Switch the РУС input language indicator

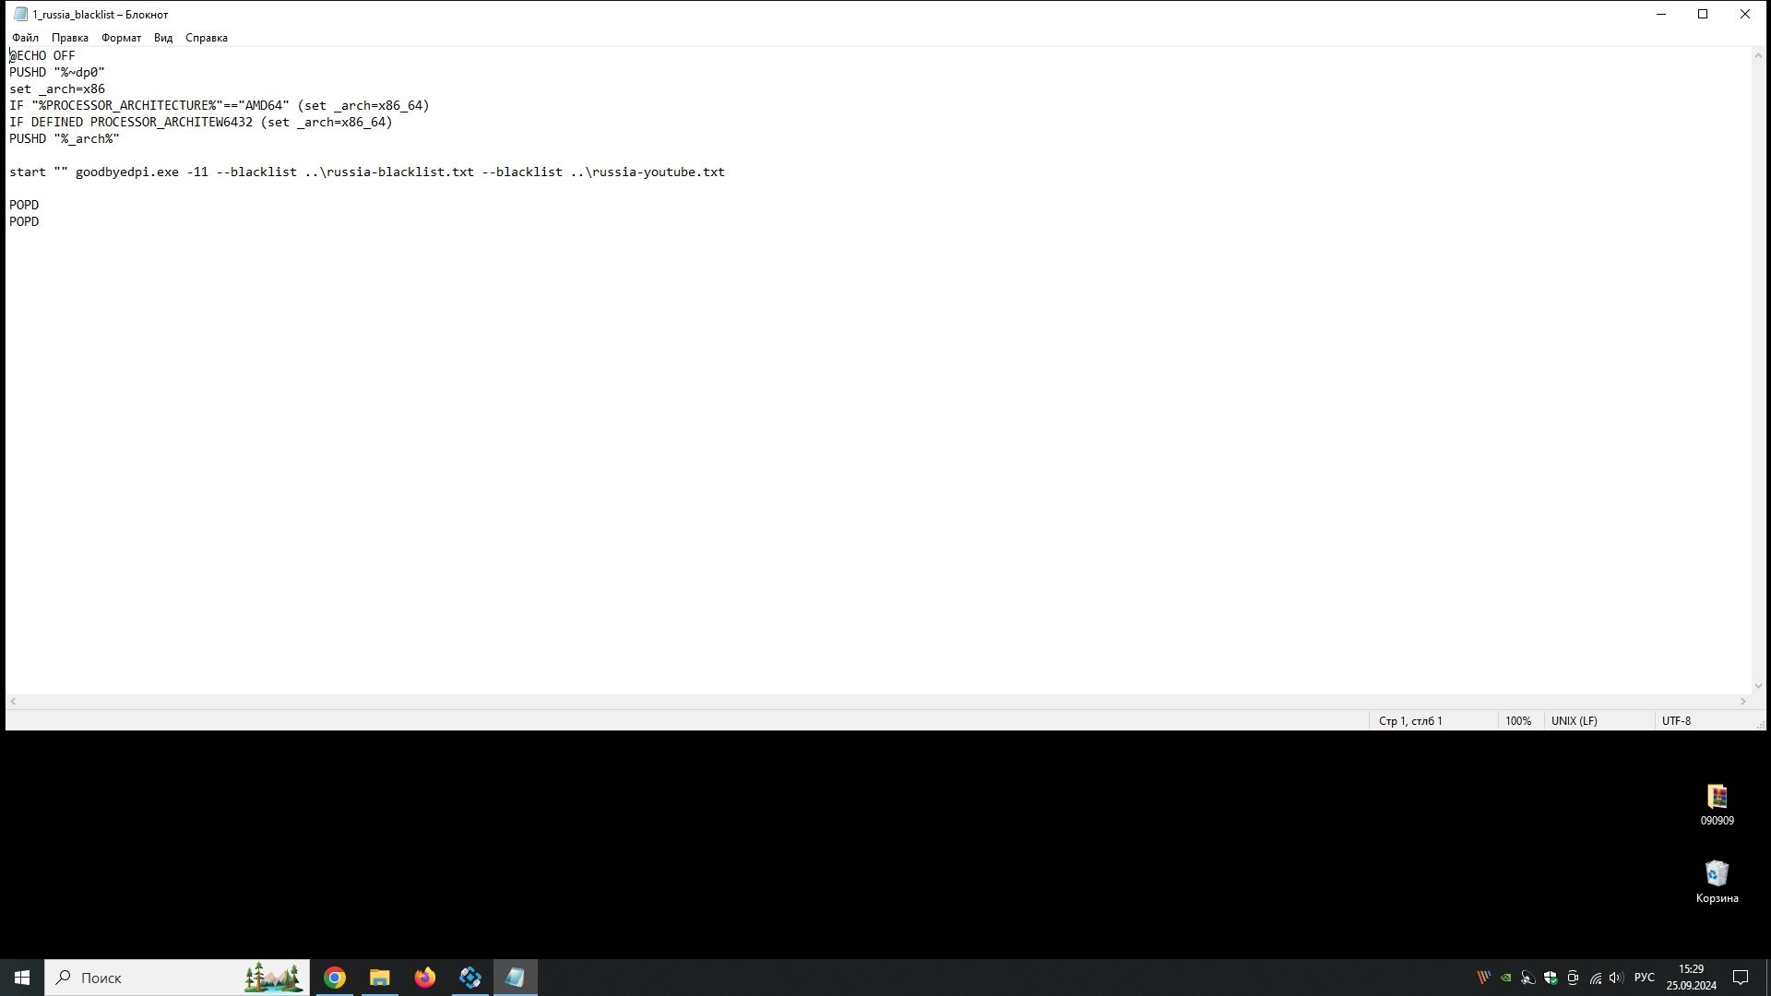(x=1644, y=978)
